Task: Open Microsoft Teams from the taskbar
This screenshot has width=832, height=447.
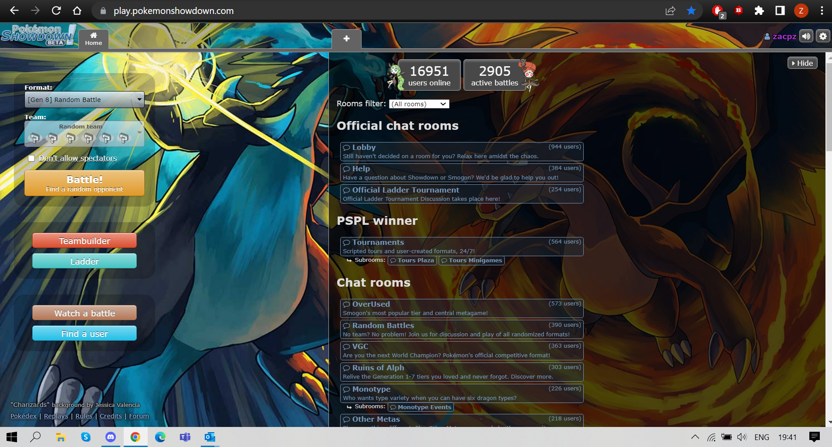Action: 185,437
